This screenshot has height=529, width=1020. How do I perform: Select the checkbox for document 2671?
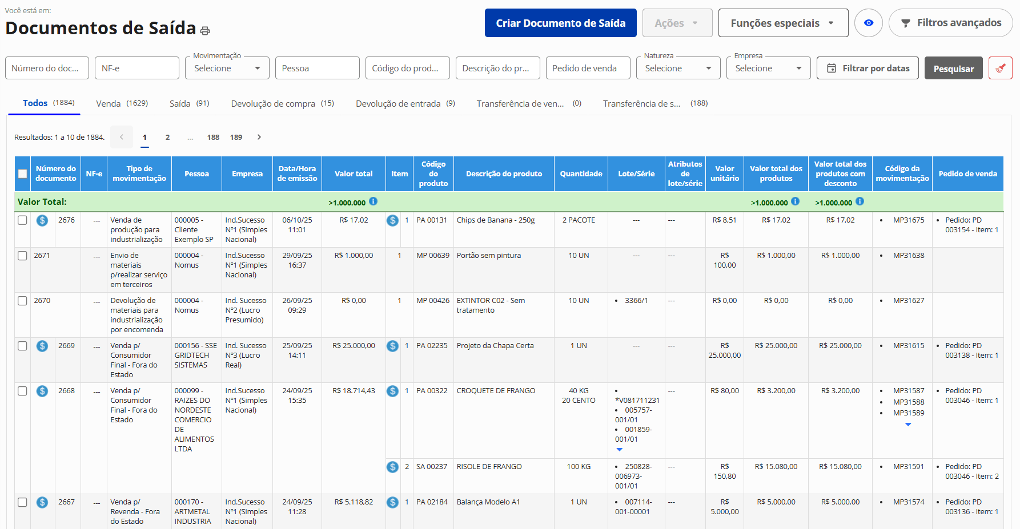[22, 256]
